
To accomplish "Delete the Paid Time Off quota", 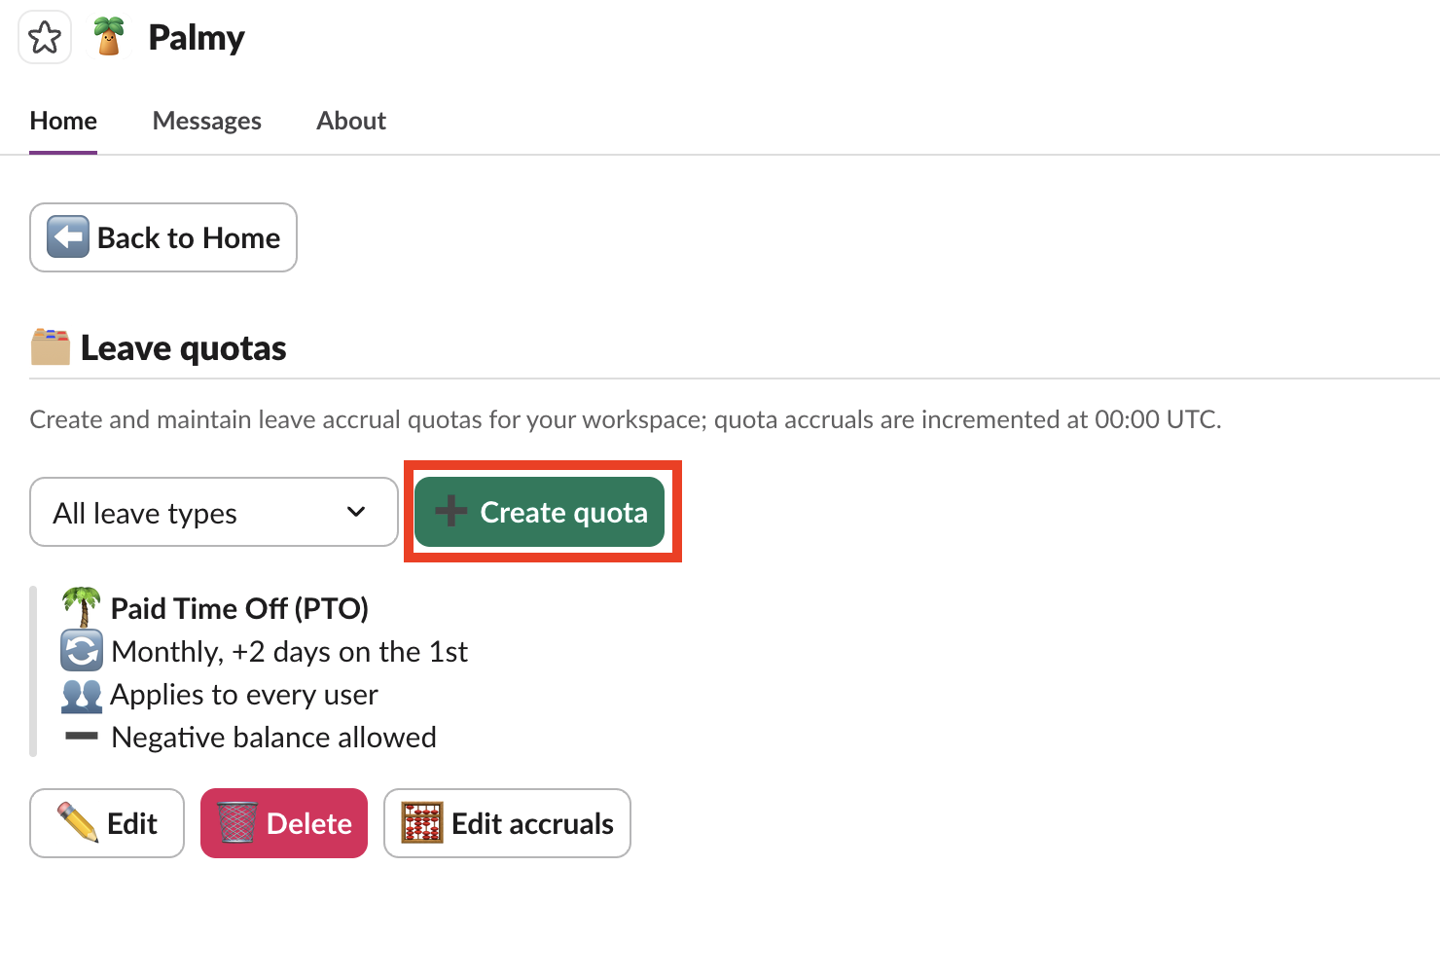I will click(x=283, y=823).
